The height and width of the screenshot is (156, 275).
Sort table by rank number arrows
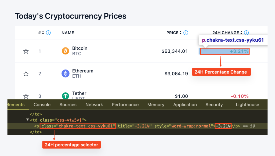point(43,33)
